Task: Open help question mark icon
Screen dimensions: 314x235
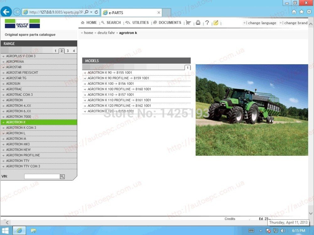Action: tap(207, 23)
